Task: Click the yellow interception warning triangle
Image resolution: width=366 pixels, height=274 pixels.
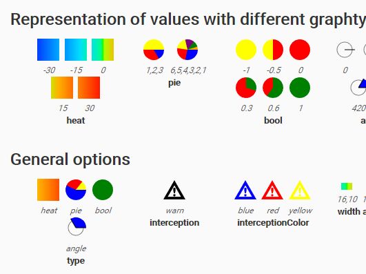Action: tap(300, 190)
